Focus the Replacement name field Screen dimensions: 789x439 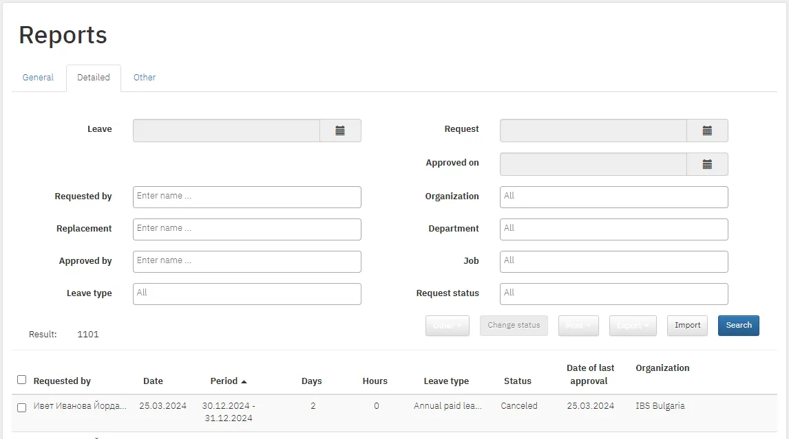click(247, 229)
